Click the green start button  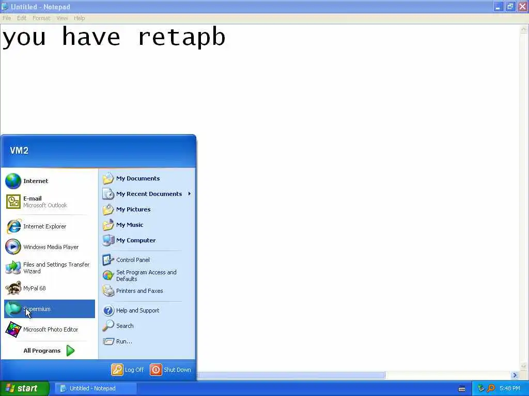click(25, 388)
